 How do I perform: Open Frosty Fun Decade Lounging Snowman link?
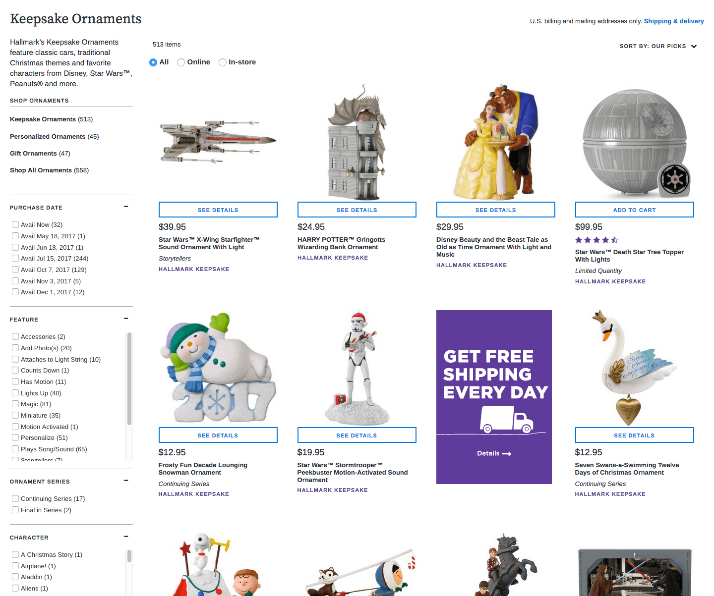203,469
